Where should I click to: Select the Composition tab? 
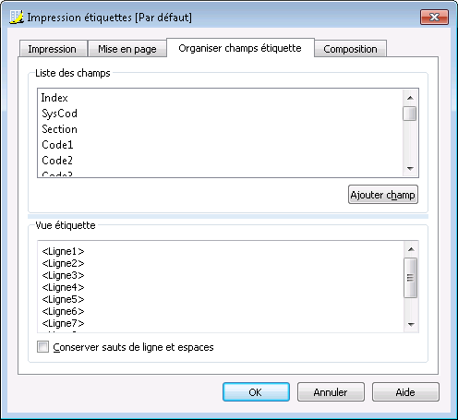[350, 49]
